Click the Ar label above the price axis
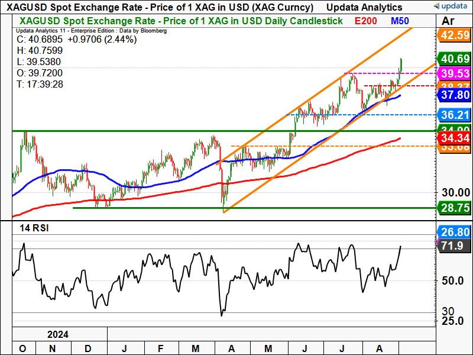The image size is (473, 355). (x=448, y=21)
